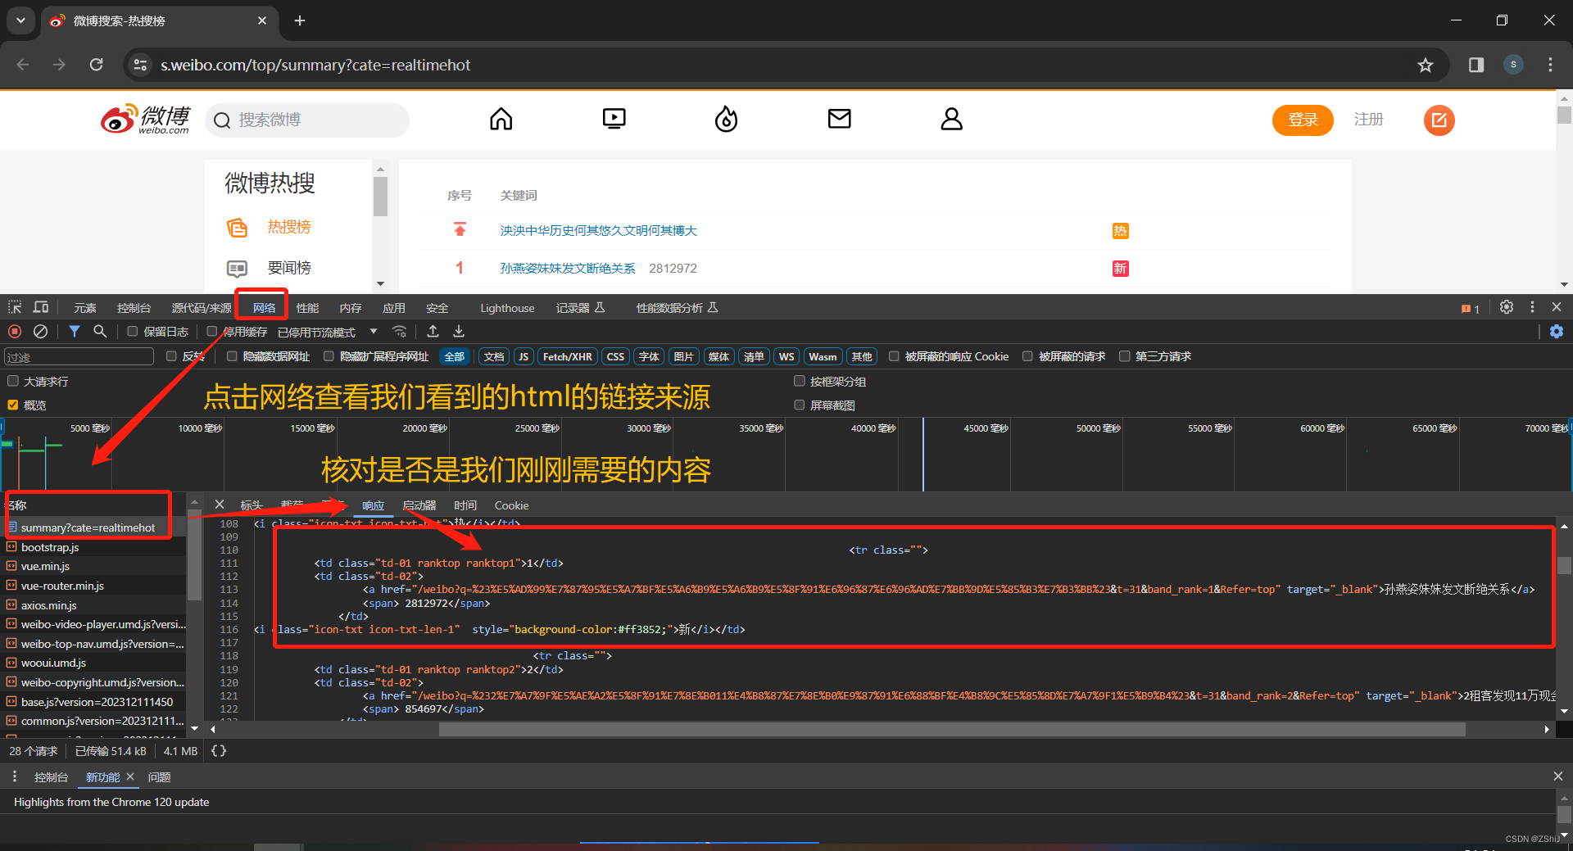Open the Weibo messages envelope icon
The height and width of the screenshot is (851, 1573).
[x=840, y=120]
